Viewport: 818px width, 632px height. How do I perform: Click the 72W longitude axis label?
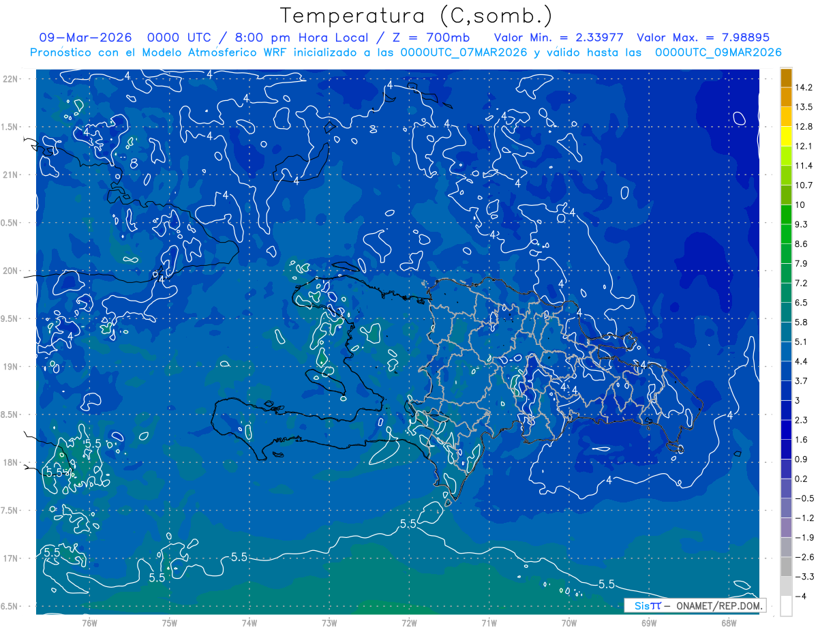point(409,623)
